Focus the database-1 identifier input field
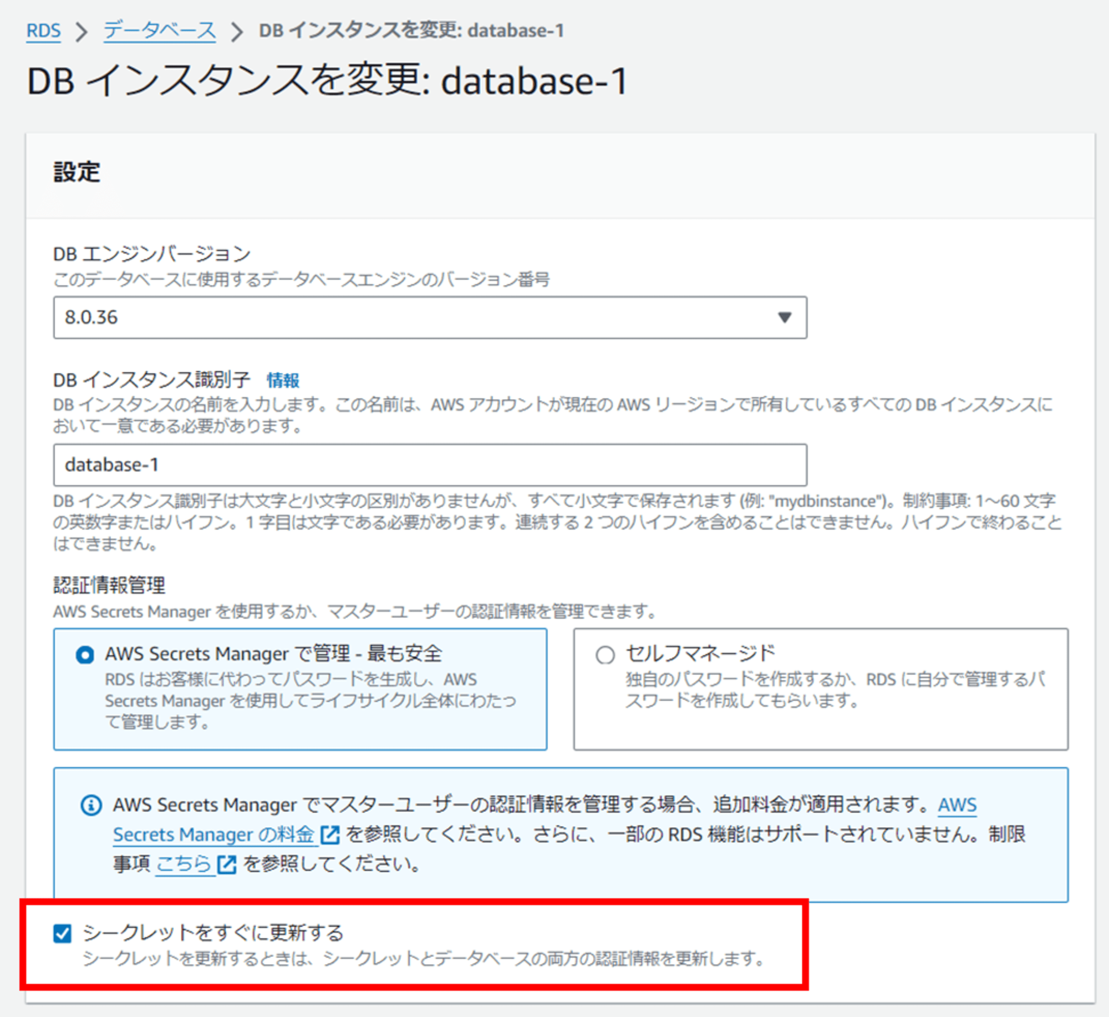The image size is (1109, 1017). tap(430, 465)
